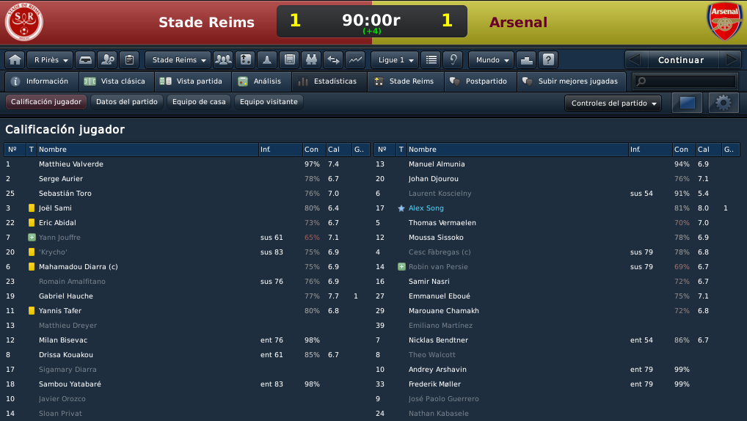Open the inbox tray icon
The image size is (747, 421).
point(85,60)
